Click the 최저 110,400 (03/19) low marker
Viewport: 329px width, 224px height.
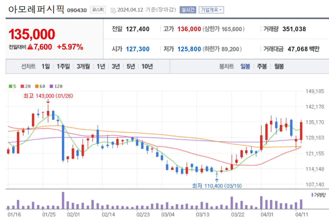(x=217, y=186)
